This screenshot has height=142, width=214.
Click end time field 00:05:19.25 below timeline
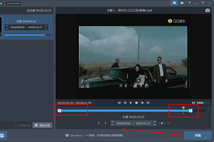pyautogui.click(x=143, y=123)
